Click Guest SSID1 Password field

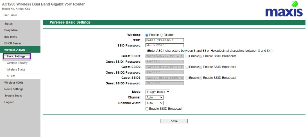point(165,62)
